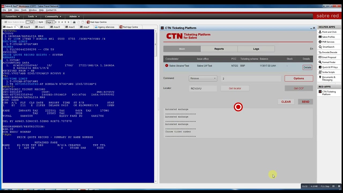343x193 pixels.
Task: Switch to Split view layout
Action: (39, 22)
